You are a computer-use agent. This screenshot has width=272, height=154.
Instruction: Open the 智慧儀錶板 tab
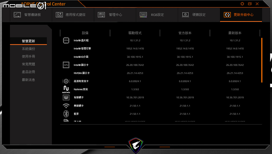click(x=31, y=15)
